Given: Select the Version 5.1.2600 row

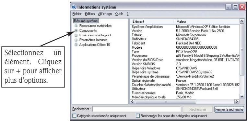Looking at the screenshot, I should tap(185, 31).
